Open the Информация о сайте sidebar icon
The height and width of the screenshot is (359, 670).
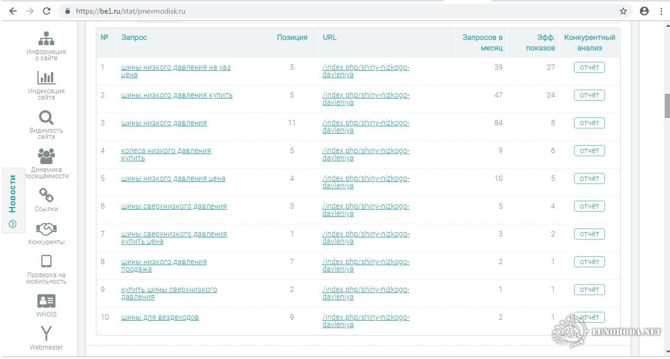tap(46, 39)
